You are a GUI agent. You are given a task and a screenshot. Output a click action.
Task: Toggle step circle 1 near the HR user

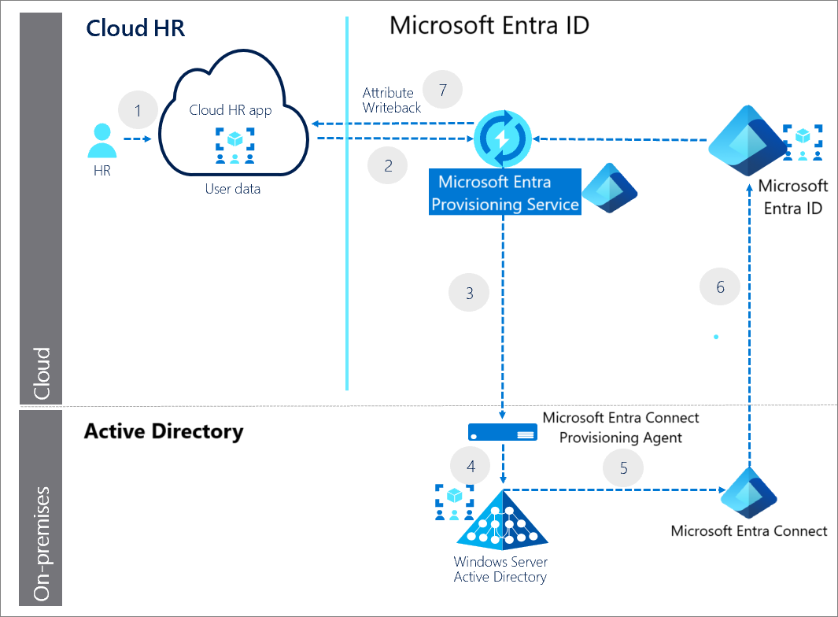(x=138, y=110)
